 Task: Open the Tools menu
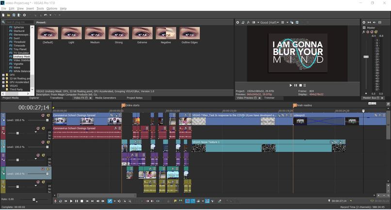[40, 8]
